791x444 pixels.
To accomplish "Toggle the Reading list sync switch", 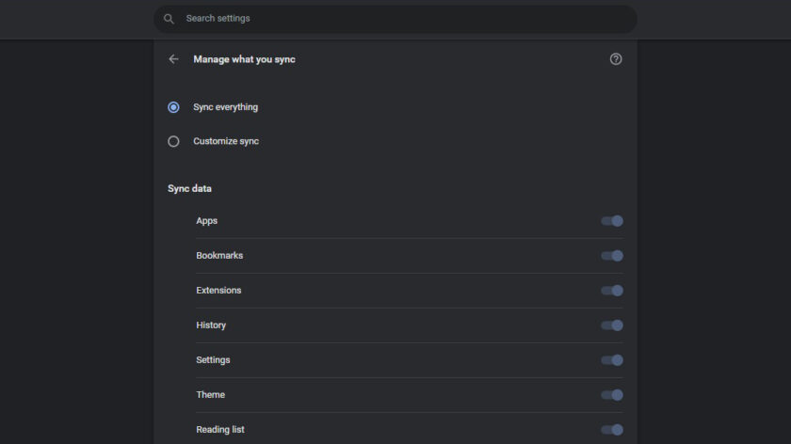I will (x=612, y=429).
